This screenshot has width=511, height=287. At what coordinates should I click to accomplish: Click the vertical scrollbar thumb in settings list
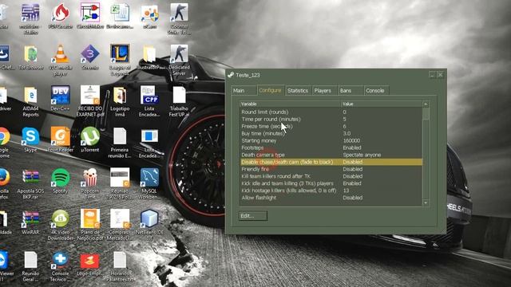(426, 114)
